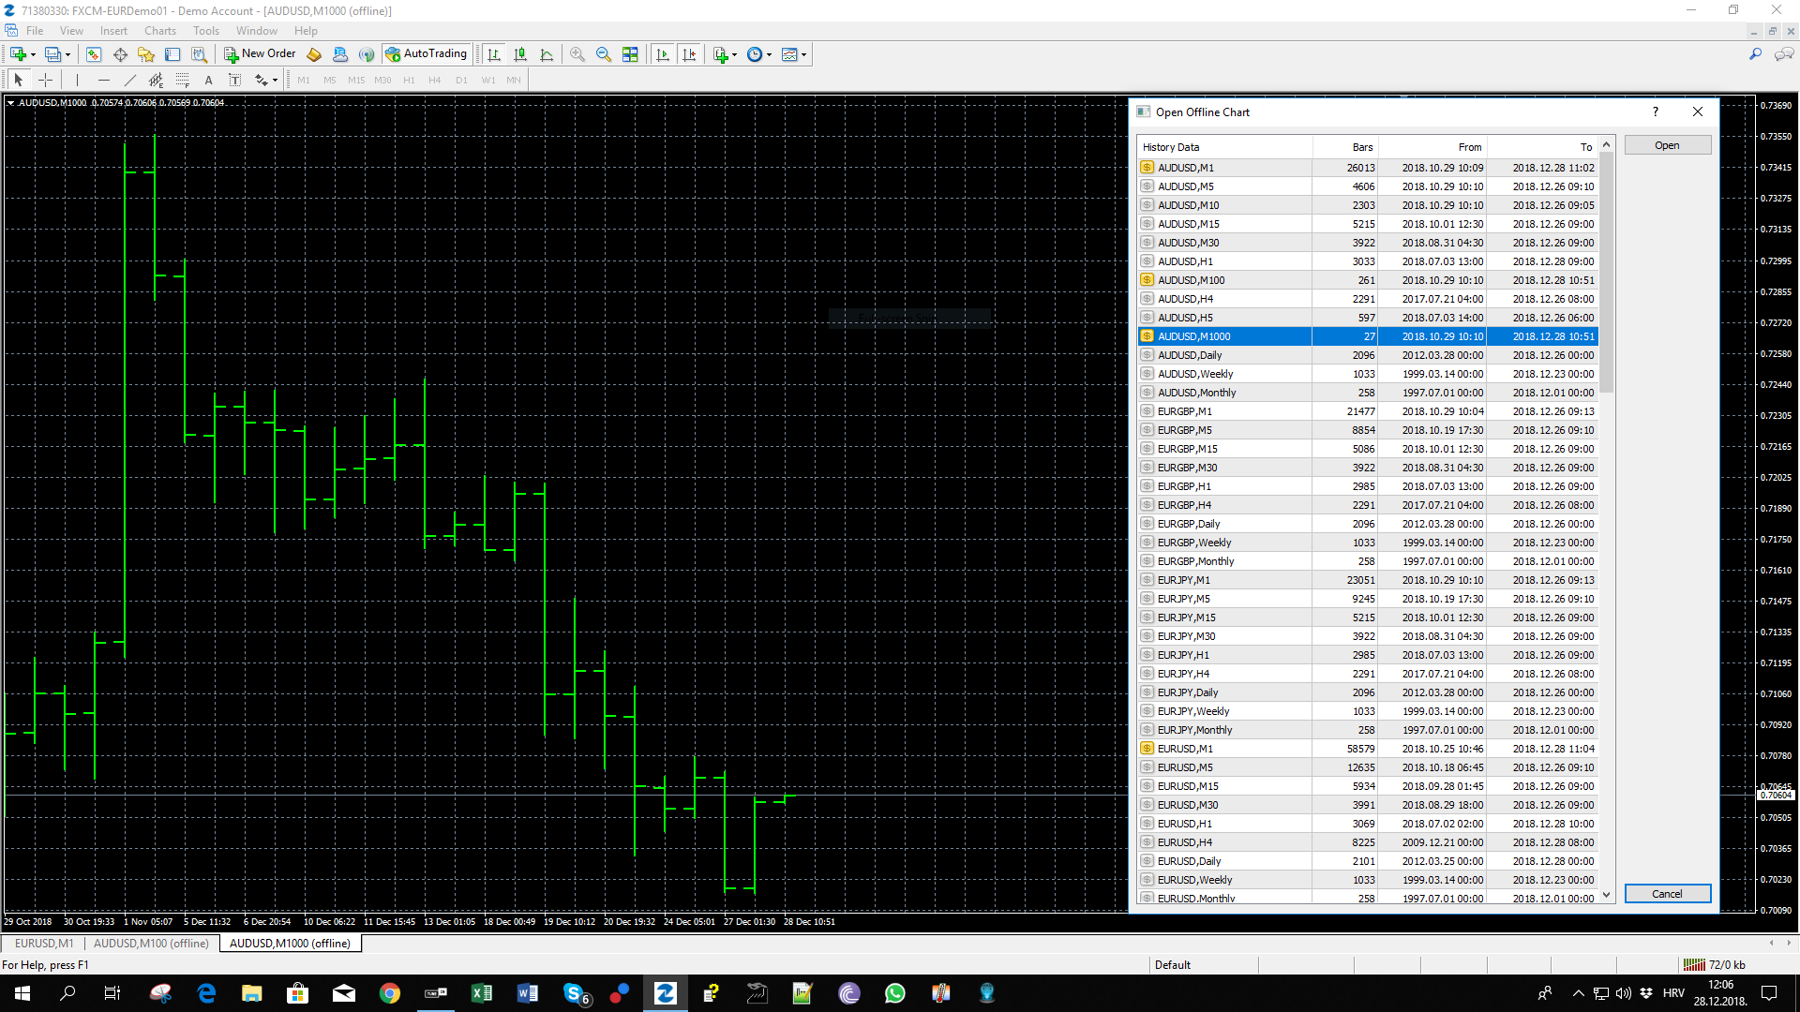
Task: Toggle the chart auto scroll icon
Action: pyautogui.click(x=663, y=54)
